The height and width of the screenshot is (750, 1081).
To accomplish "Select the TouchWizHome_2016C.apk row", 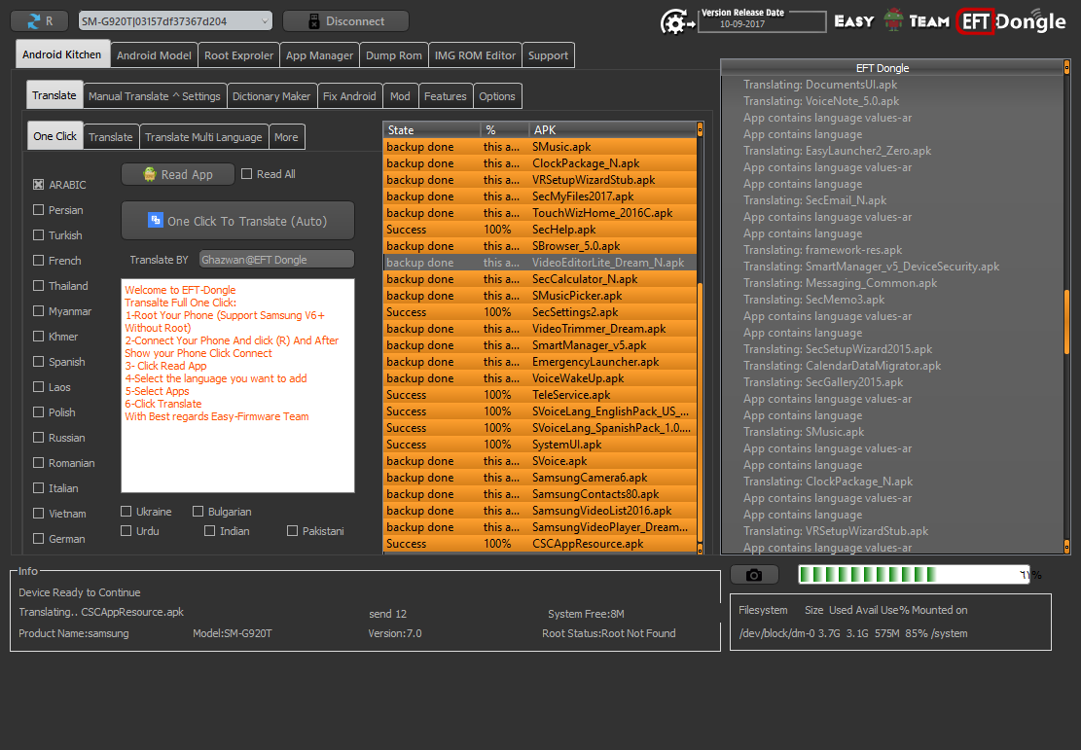I will click(540, 213).
